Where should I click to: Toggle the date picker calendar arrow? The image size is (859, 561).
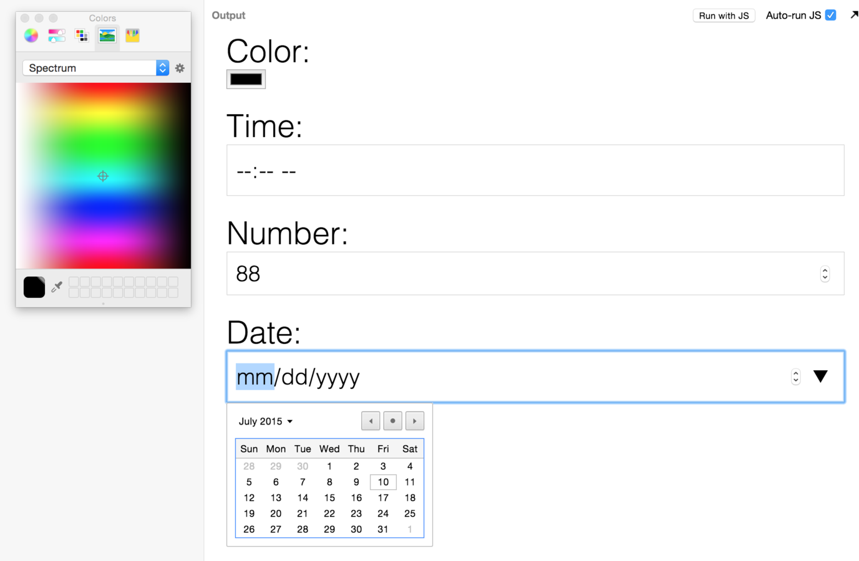820,376
